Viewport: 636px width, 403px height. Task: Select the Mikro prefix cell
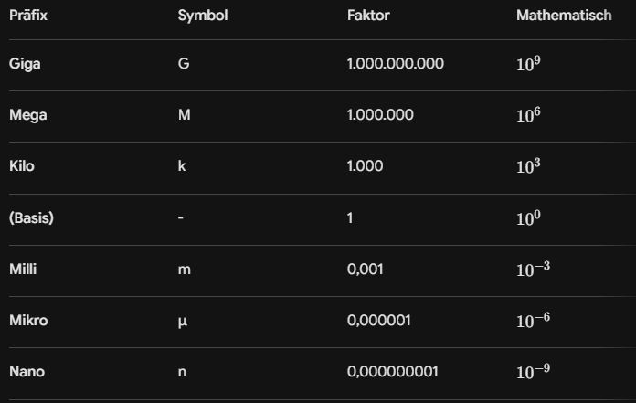coord(26,321)
